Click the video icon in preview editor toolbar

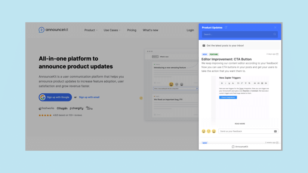point(266,83)
